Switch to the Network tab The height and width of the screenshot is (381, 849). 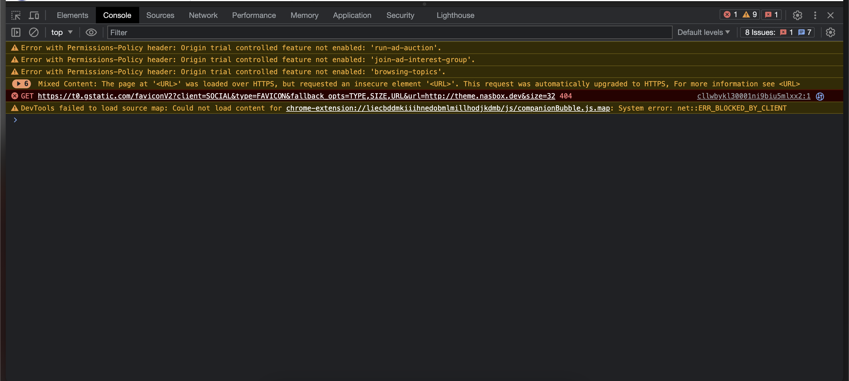[203, 15]
